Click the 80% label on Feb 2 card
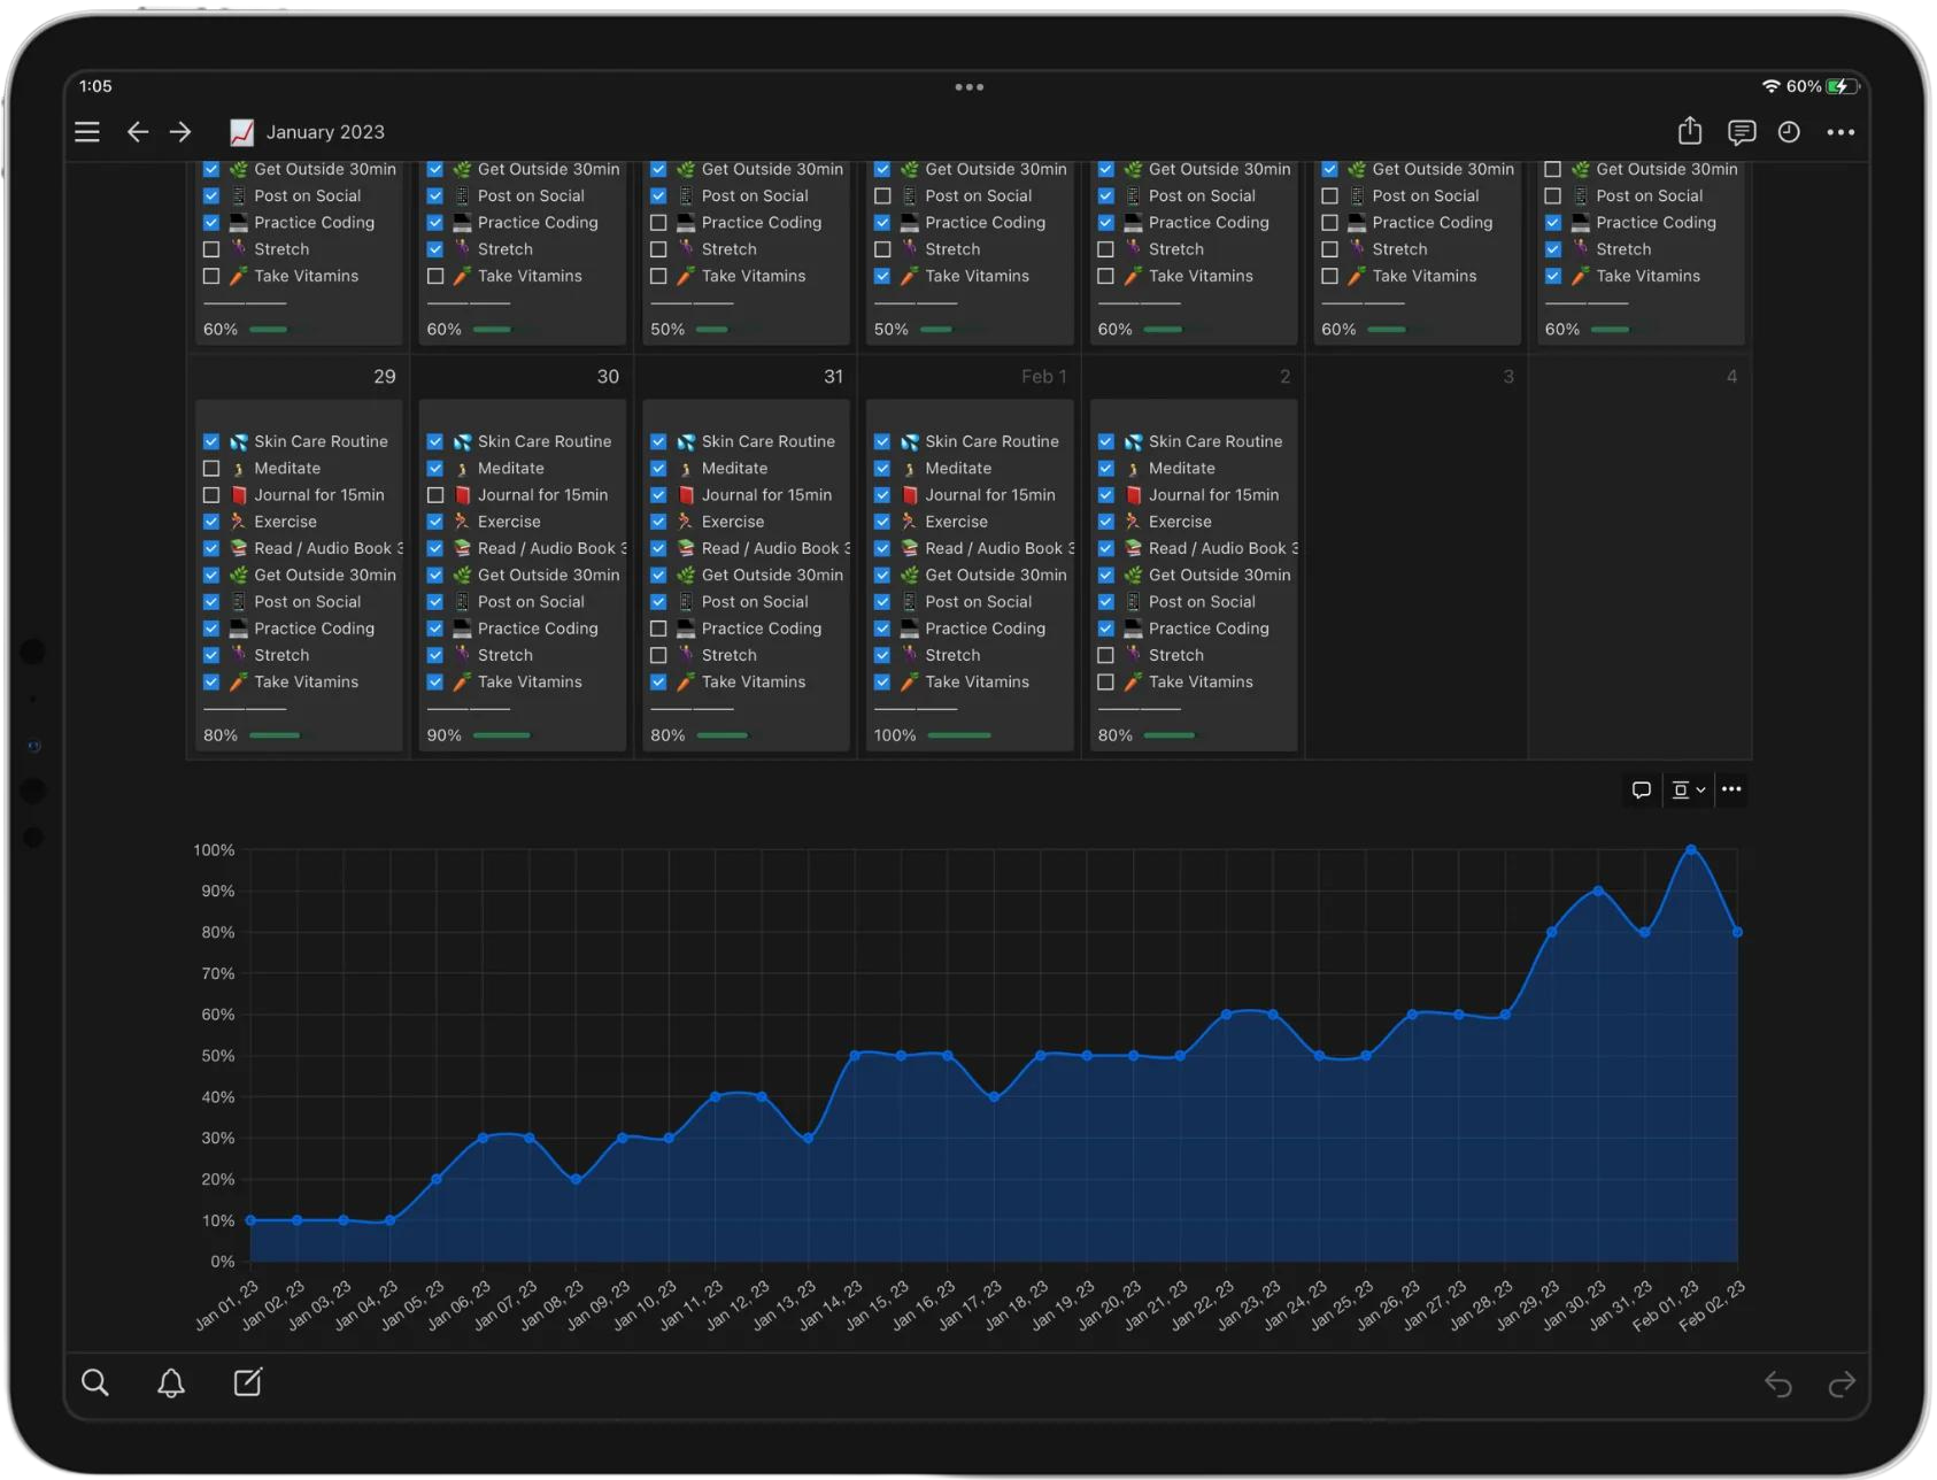Viewport: 1937px width, 1480px height. click(1114, 735)
